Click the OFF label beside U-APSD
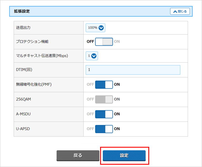The width and height of the screenshot is (202, 167). 90,129
